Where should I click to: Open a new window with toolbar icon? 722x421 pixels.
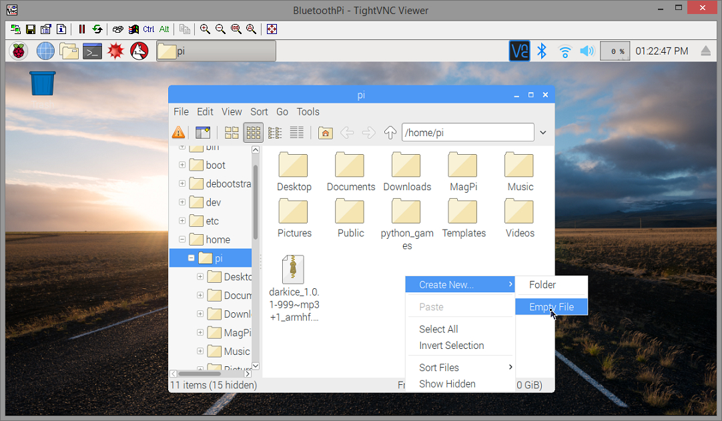coord(203,133)
